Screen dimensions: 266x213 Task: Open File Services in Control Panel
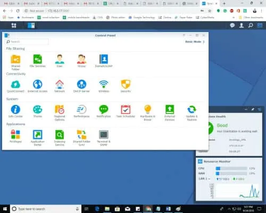tap(38, 61)
